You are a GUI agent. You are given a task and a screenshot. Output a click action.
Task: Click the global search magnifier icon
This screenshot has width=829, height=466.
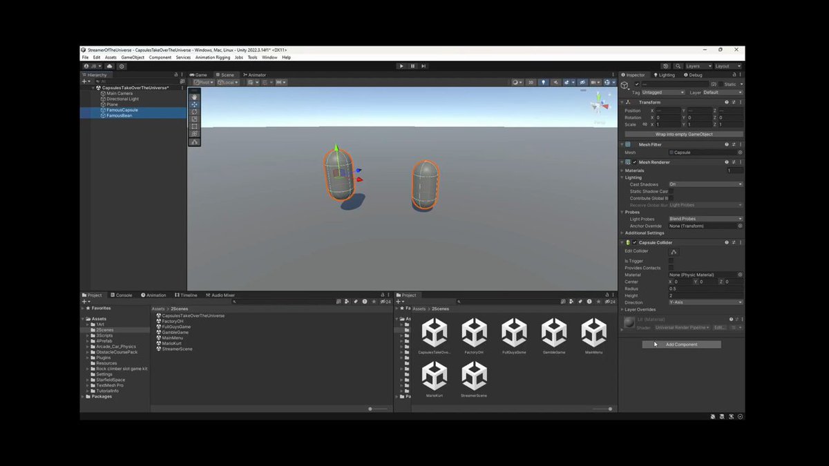(x=678, y=66)
